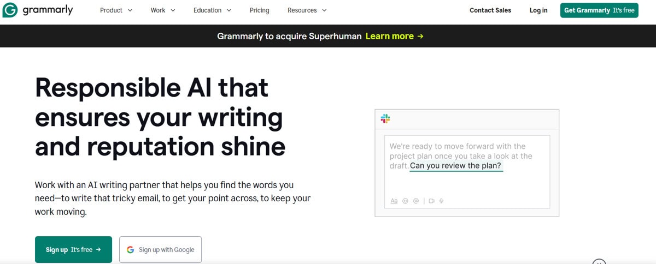Open the Contact Sales link

pyautogui.click(x=490, y=10)
